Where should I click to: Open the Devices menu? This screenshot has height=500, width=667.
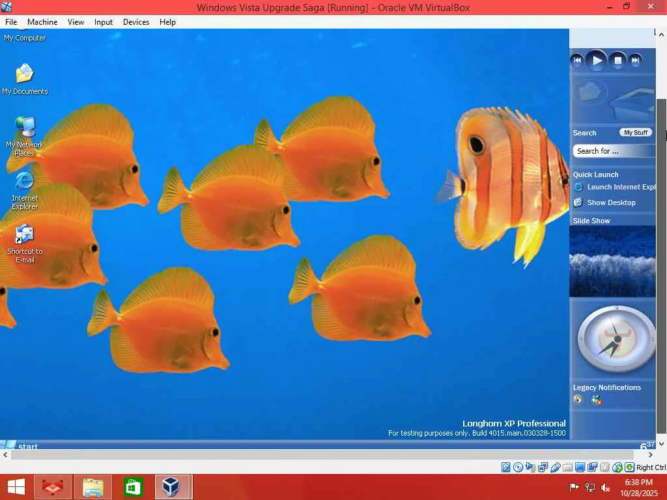tap(136, 22)
